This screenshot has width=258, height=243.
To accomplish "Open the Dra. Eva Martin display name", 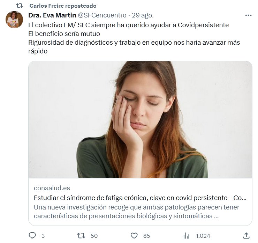I will (52, 15).
